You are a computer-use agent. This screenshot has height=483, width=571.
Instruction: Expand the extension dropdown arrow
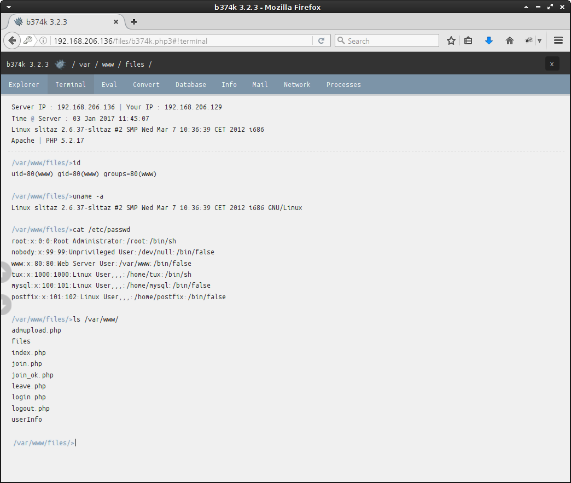point(540,41)
